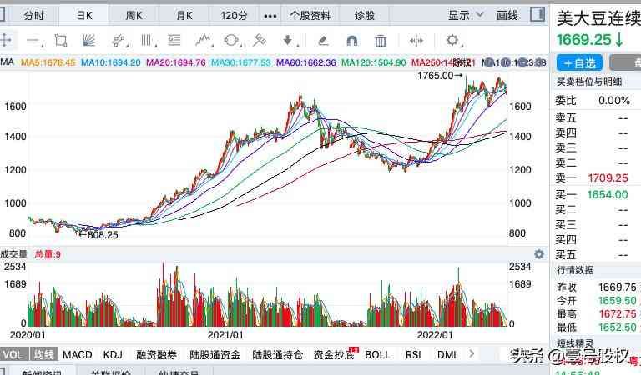
Task: Open drawing toolbar gear settings
Action: coord(452,40)
